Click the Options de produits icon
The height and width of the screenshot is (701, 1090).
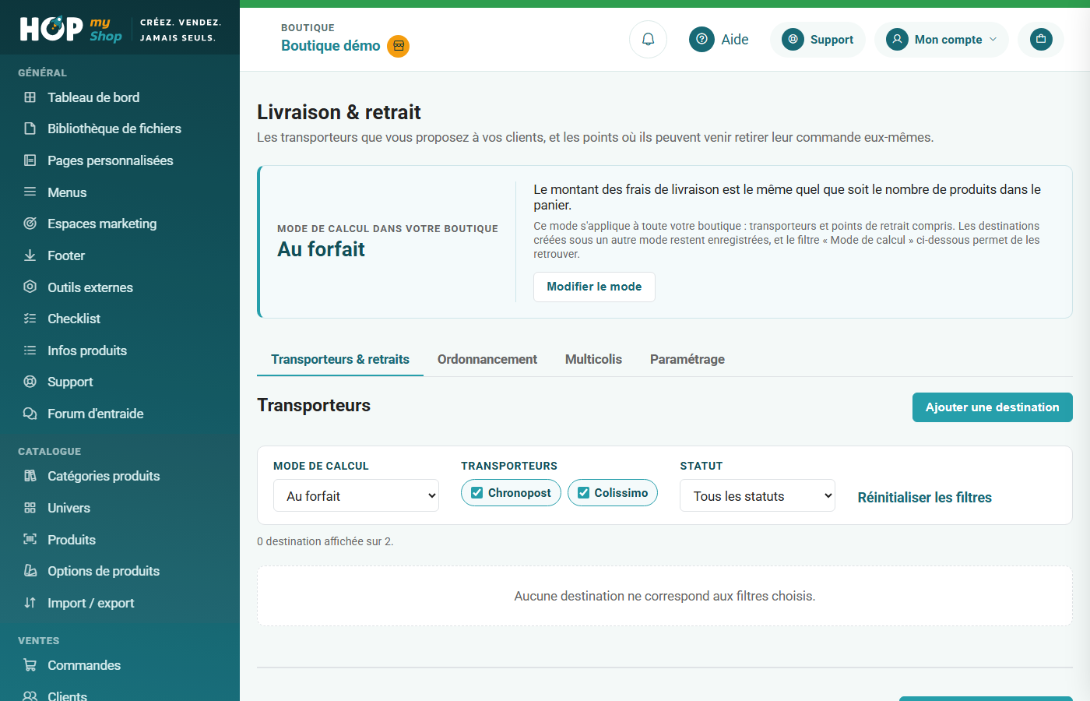click(x=30, y=571)
